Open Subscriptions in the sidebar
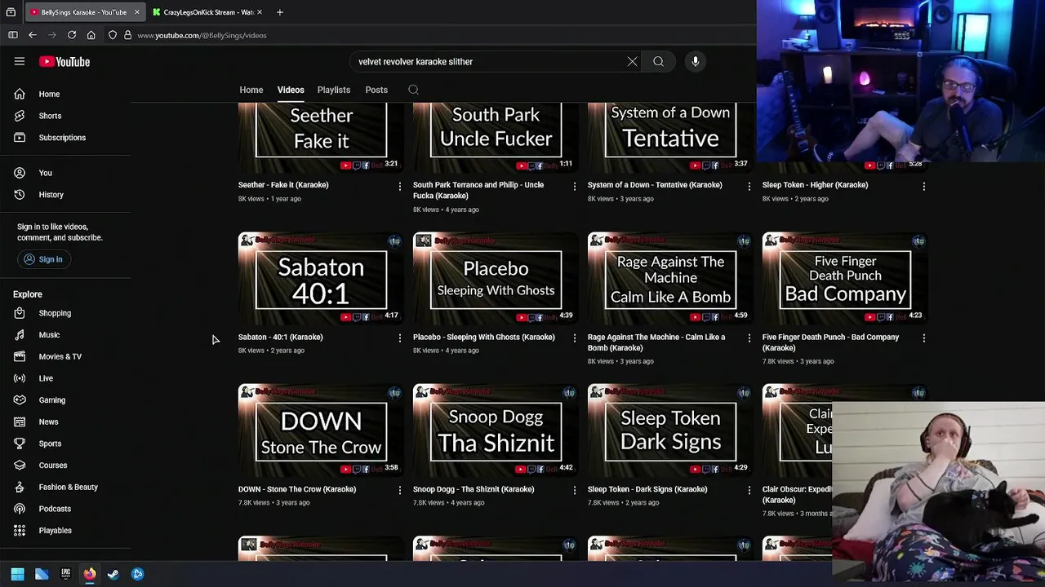This screenshot has width=1045, height=587. [x=65, y=138]
